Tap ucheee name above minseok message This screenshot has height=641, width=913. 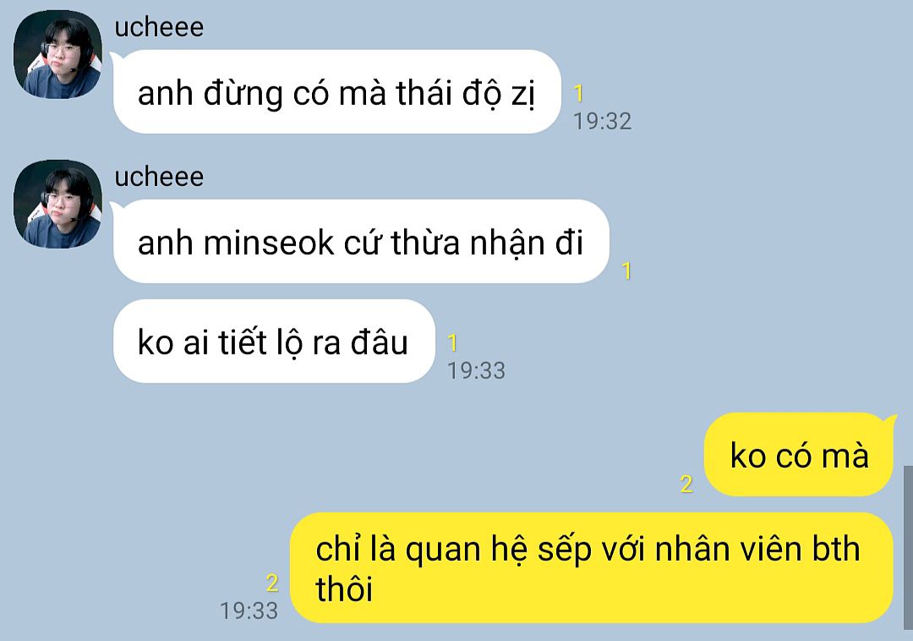pyautogui.click(x=159, y=177)
